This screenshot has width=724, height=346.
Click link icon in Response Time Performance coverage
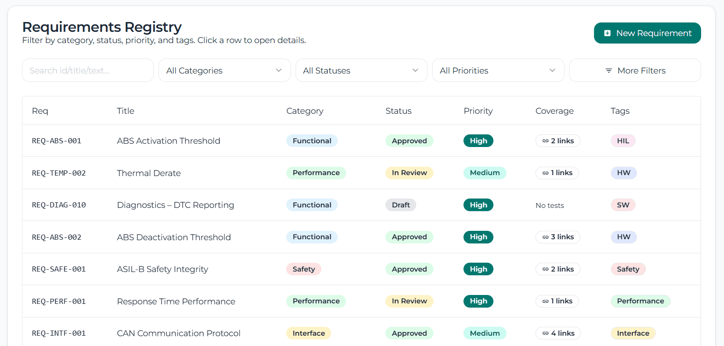click(x=545, y=301)
